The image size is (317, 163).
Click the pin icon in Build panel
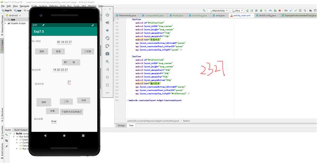(6, 146)
